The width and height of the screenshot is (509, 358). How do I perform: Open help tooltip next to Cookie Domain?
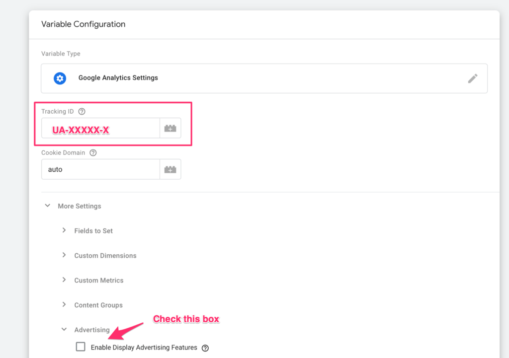[93, 153]
